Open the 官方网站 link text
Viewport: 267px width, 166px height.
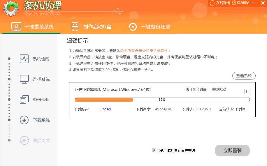(243, 3)
